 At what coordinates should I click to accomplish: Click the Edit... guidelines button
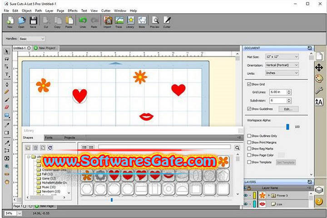[x=288, y=109]
